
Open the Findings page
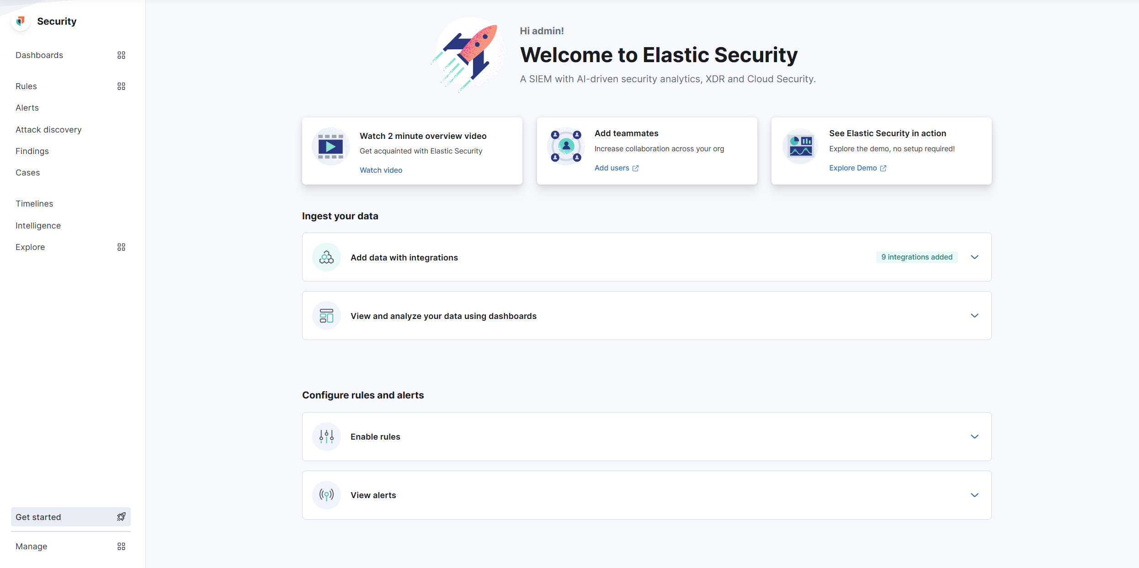(32, 151)
